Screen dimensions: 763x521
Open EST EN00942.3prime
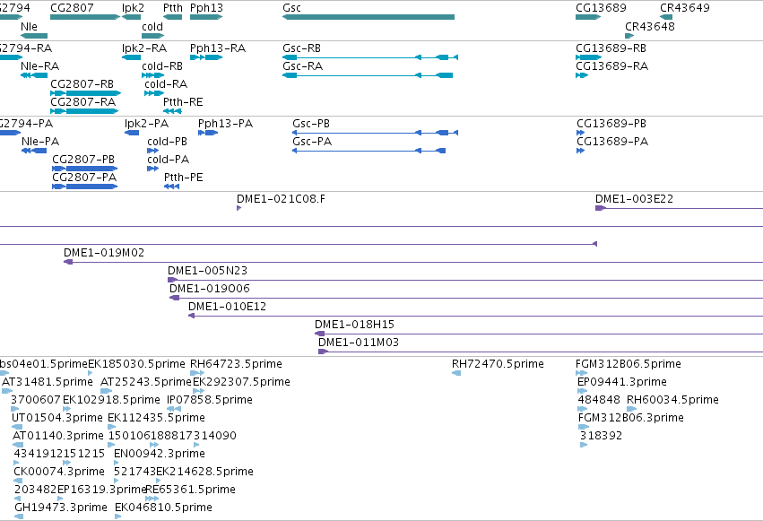click(159, 454)
